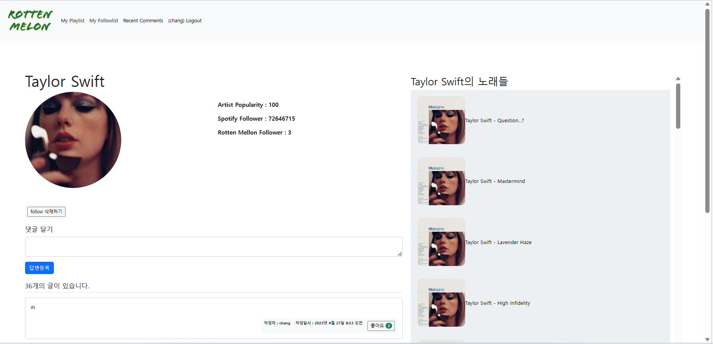Open the High Infidelity album cover

(441, 303)
